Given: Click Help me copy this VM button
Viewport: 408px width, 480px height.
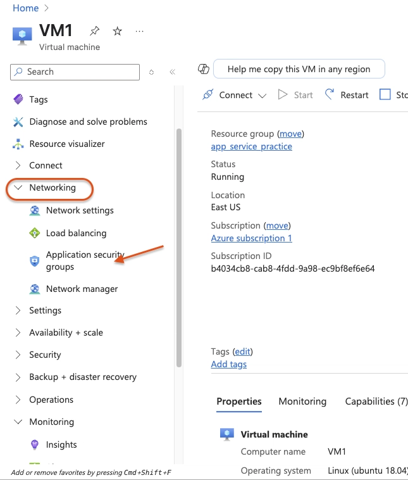Looking at the screenshot, I should pyautogui.click(x=299, y=69).
